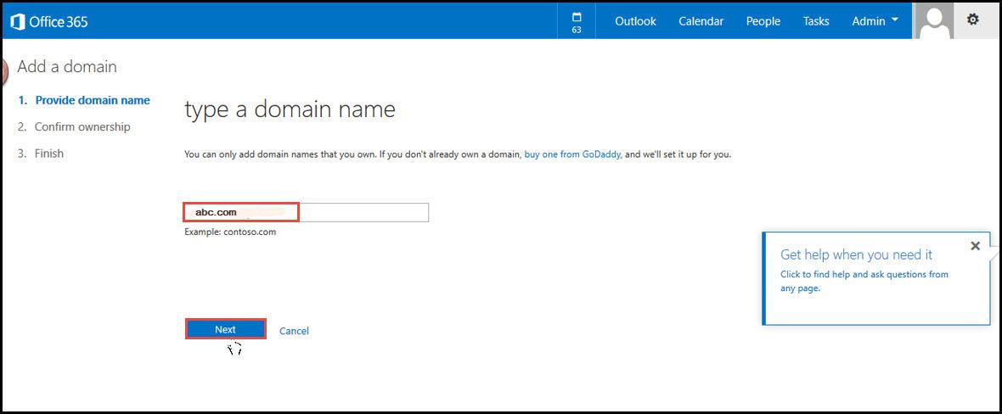Viewport: 1002px width, 414px height.
Task: Click the Next button
Action: [226, 329]
